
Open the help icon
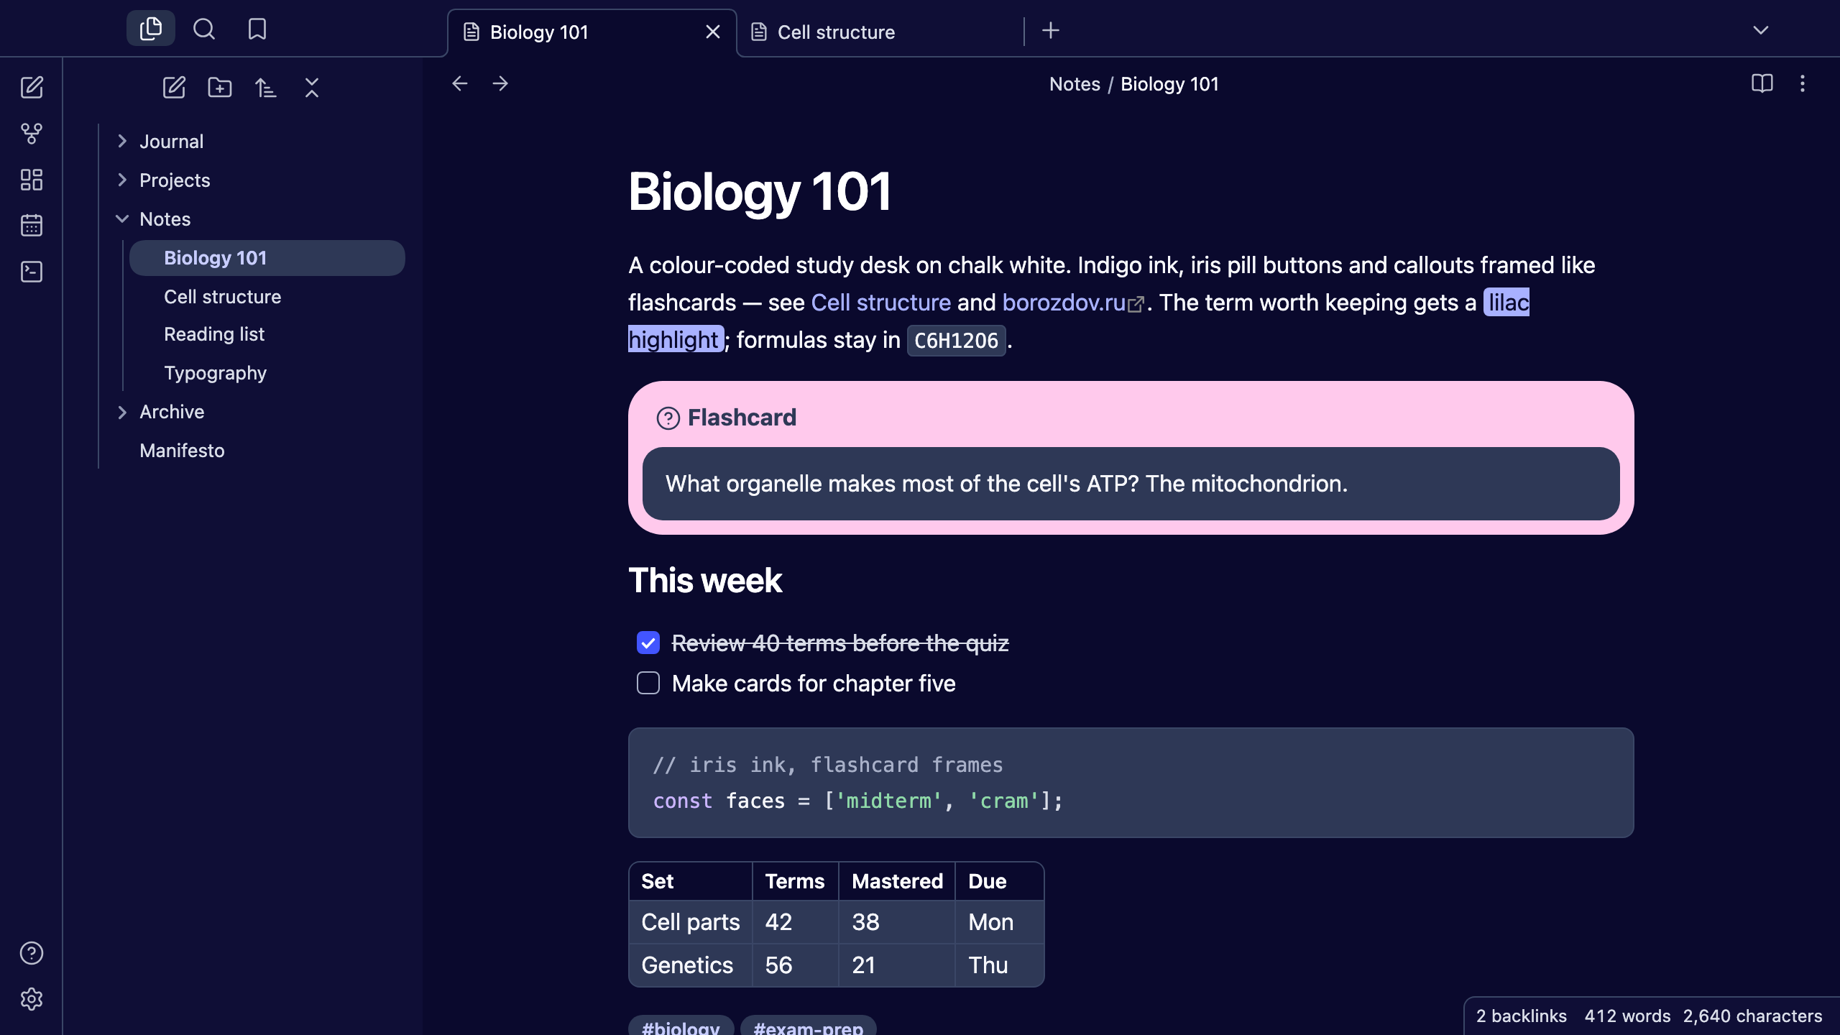click(32, 953)
